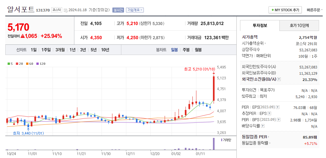The image size is (326, 158).
Task: Click the +5.71% industry change value
Action: coord(310,143)
